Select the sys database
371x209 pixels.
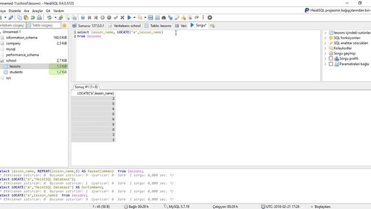[9, 78]
